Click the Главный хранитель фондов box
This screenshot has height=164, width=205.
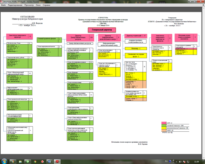(49, 40)
